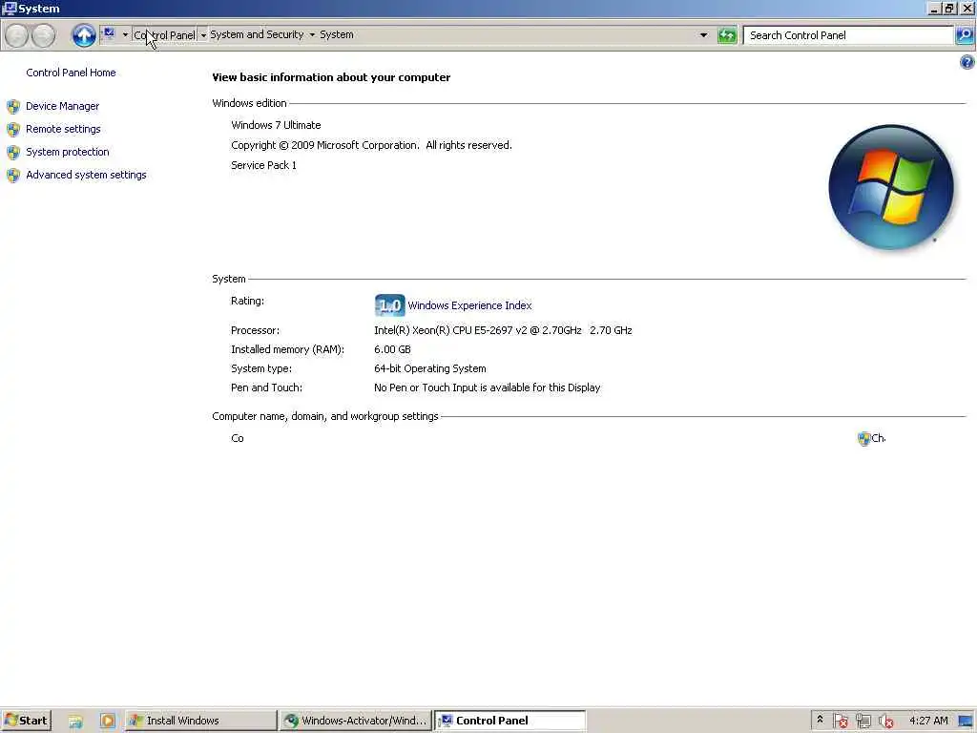Switch to Install Windows taskbar window
The height and width of the screenshot is (733, 977).
tap(200, 721)
